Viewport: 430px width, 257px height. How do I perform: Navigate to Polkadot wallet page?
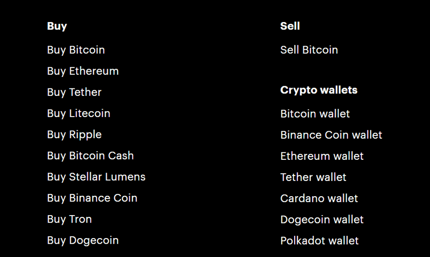[319, 241]
